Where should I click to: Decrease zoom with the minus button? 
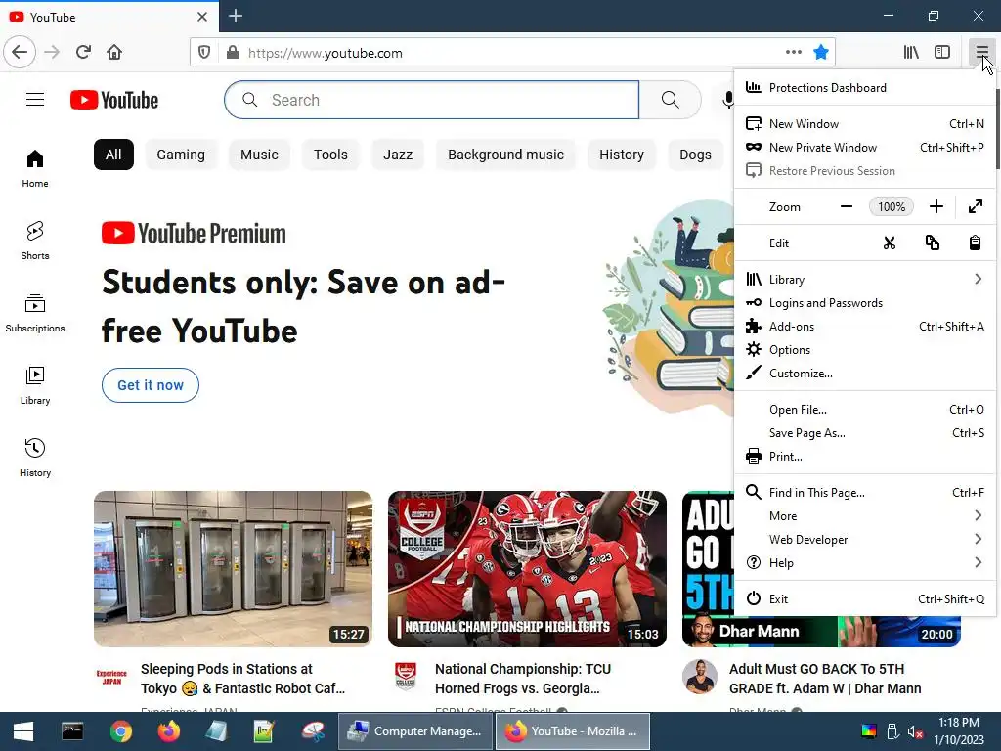847,206
